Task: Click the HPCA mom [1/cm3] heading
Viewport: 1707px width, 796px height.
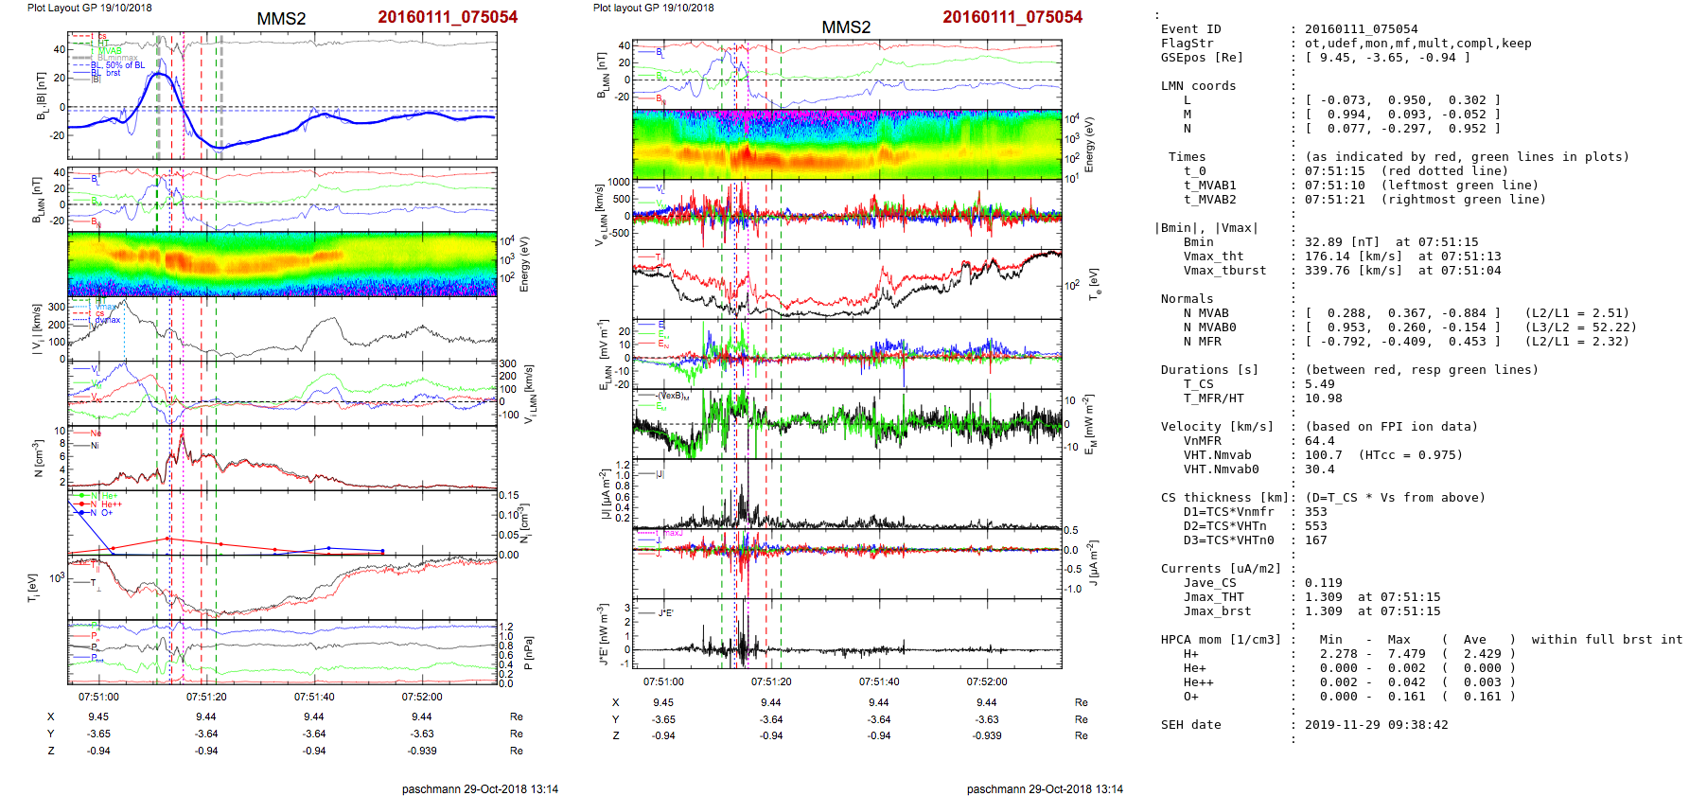Action: coord(1221,640)
